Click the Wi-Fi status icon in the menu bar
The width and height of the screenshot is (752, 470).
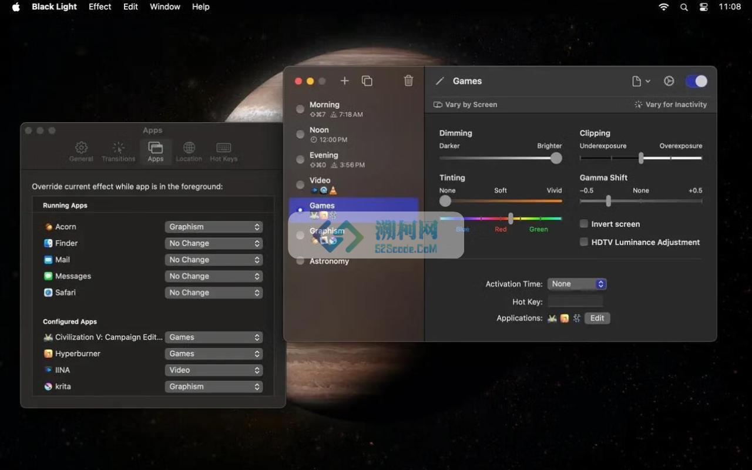pos(664,7)
